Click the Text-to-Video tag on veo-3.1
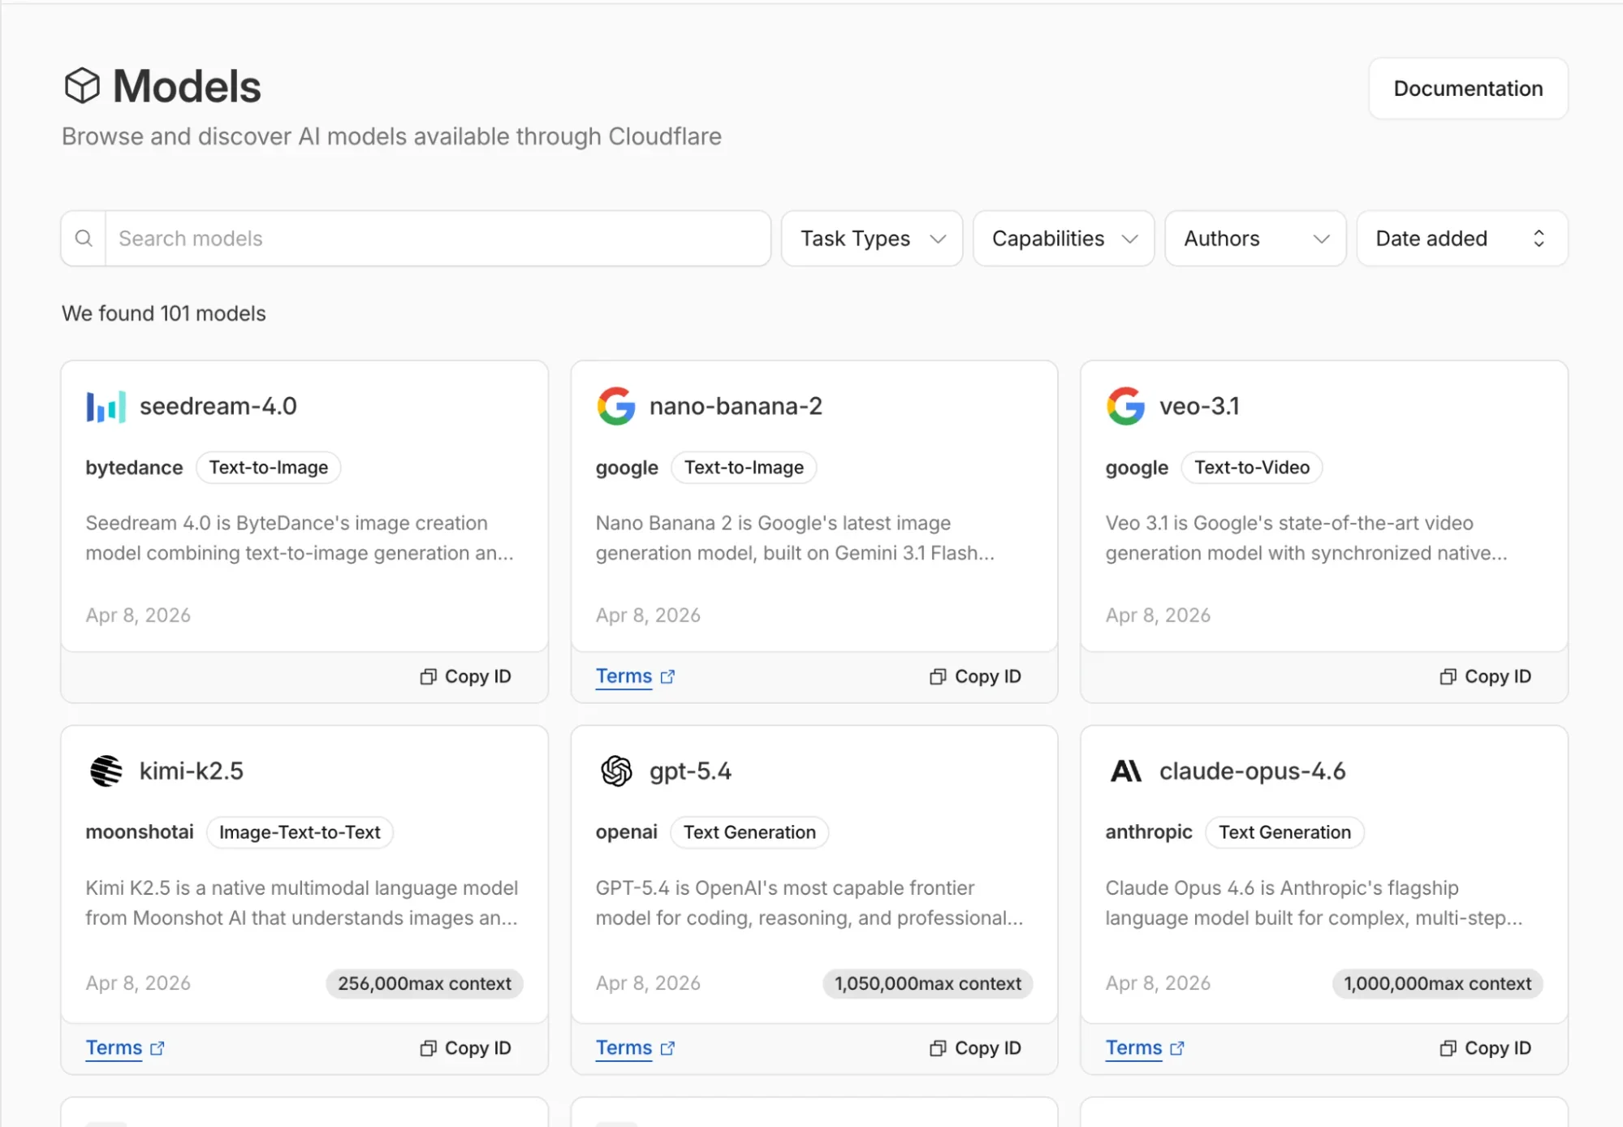Screen dimensions: 1623x1127 coord(1251,467)
